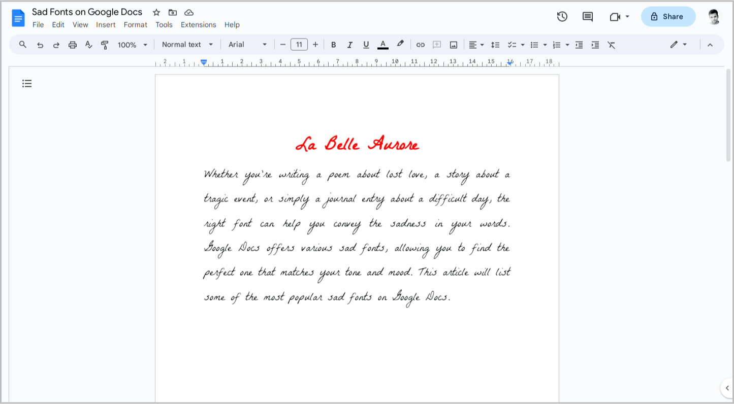Click the document title field

click(87, 12)
